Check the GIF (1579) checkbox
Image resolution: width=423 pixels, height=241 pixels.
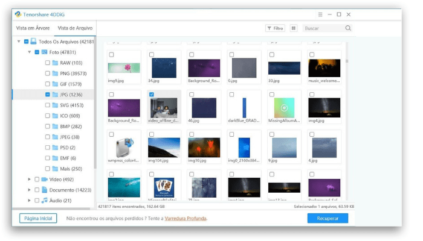pyautogui.click(x=48, y=84)
